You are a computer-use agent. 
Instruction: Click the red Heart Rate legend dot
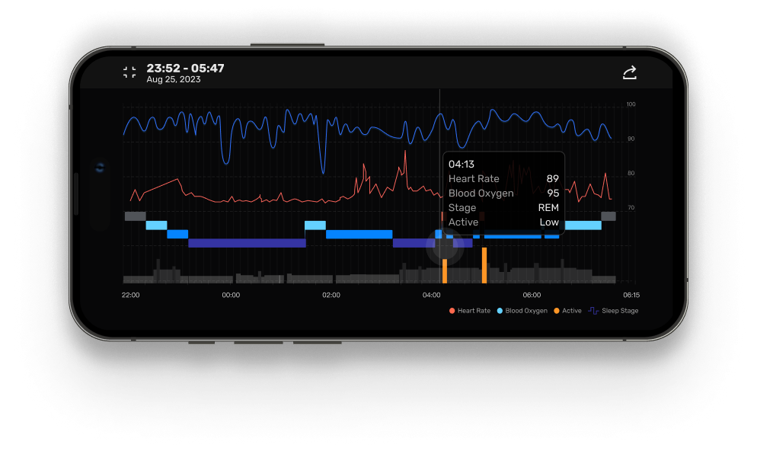[x=452, y=311]
